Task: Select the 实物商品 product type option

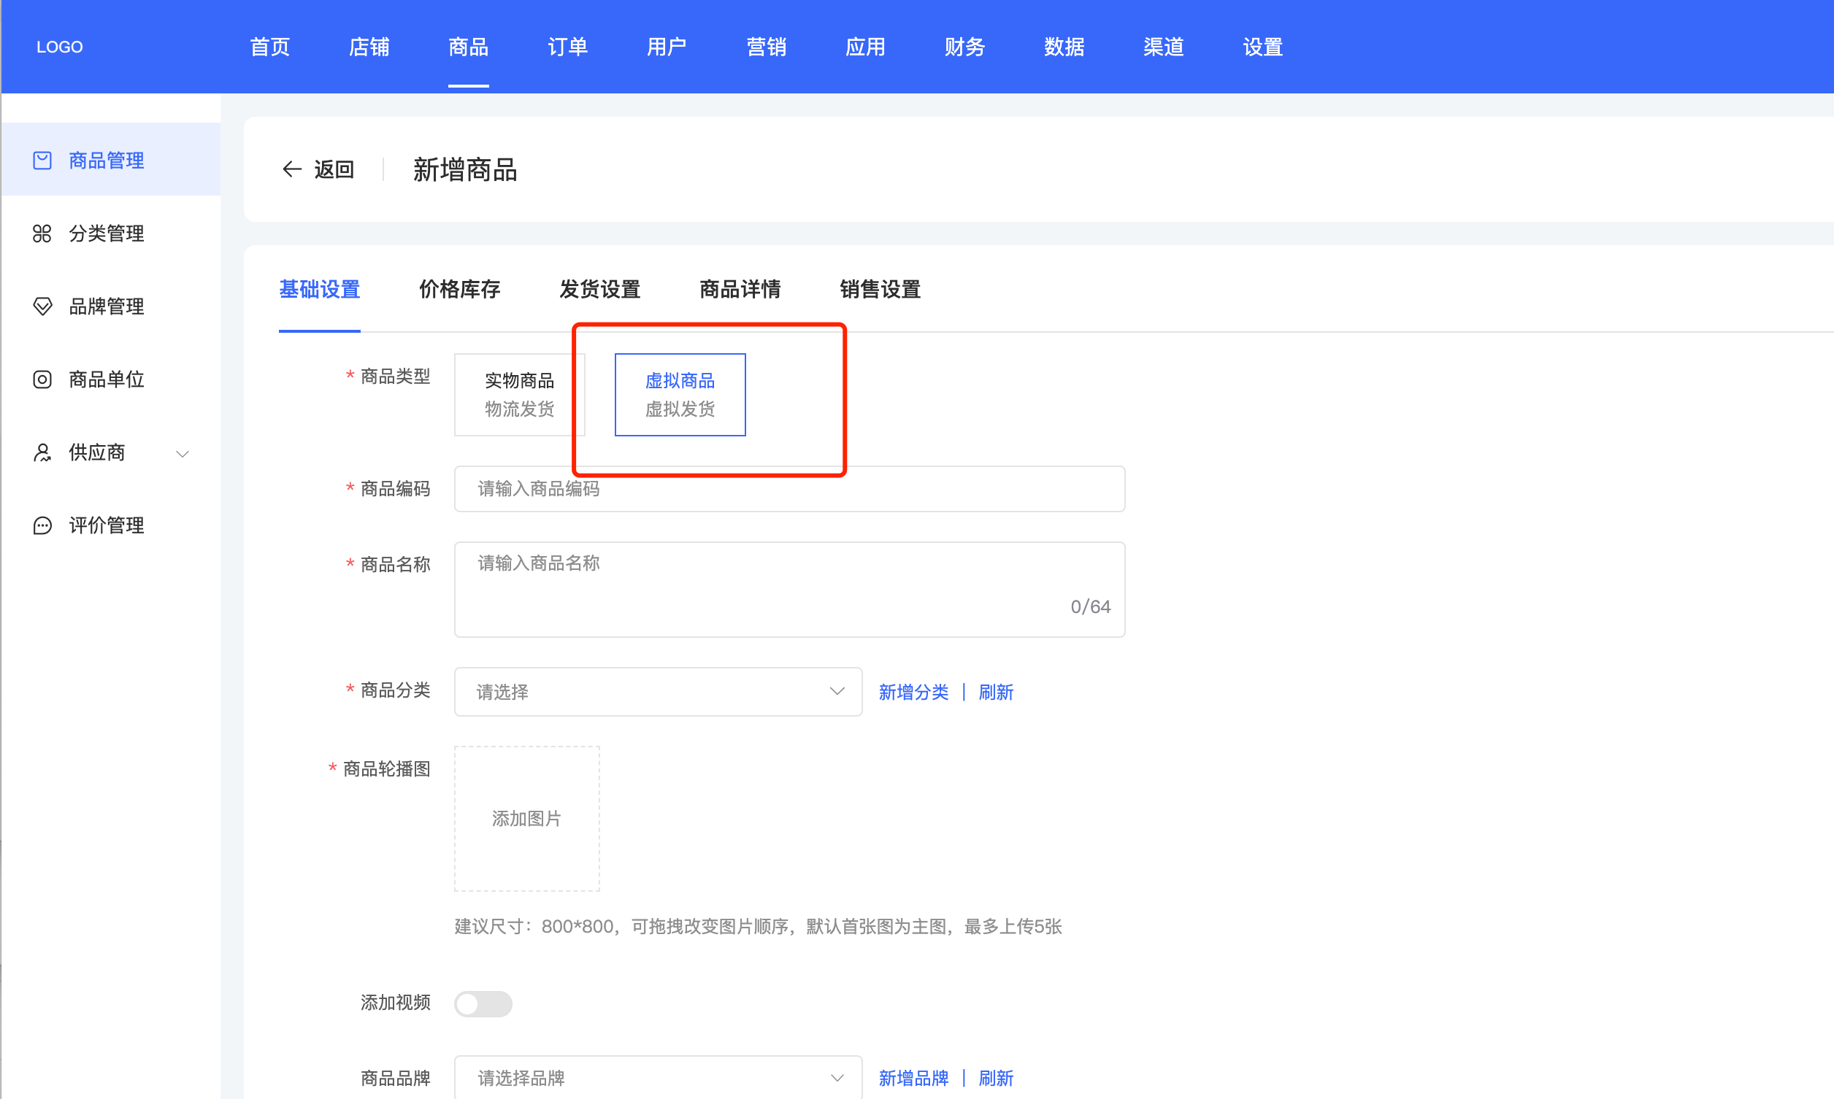Action: [518, 394]
